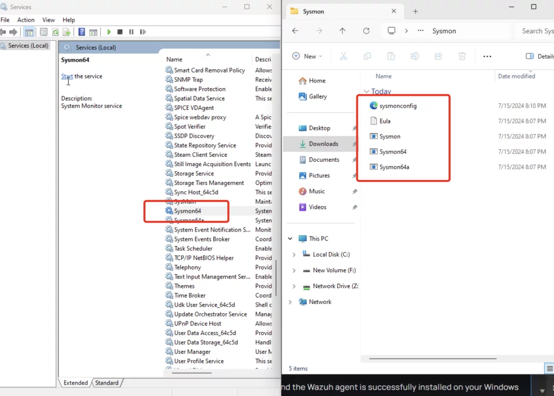Screen dimensions: 554x396
Task: Expand the Local Disk (C:) tree node
Action: click(294, 255)
